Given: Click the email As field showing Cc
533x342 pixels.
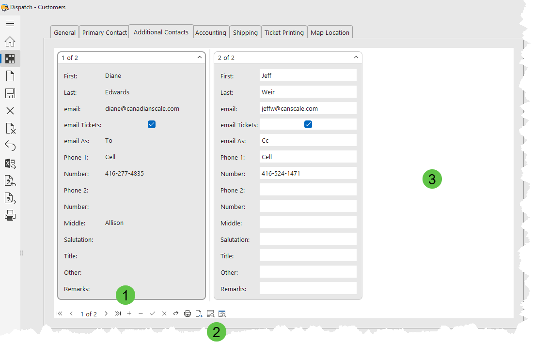Looking at the screenshot, I should tap(308, 141).
